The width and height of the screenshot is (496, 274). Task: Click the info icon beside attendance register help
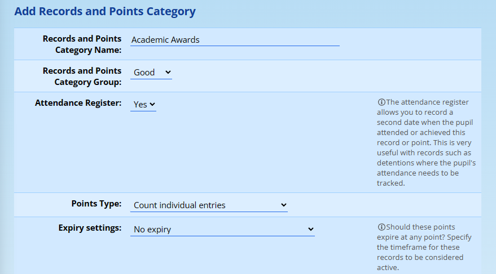tap(381, 102)
